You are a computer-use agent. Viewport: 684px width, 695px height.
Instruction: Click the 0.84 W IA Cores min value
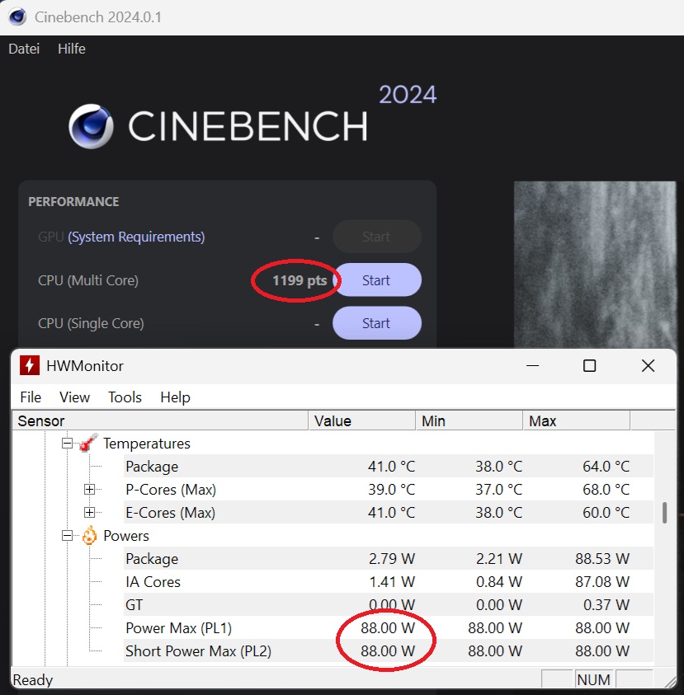point(499,581)
